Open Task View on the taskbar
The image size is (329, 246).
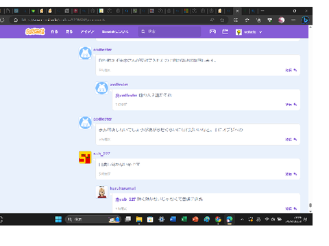[x=127, y=219]
